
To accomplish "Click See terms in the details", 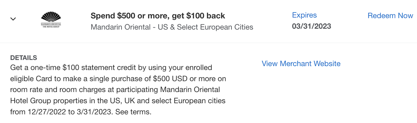I will click(x=133, y=112).
